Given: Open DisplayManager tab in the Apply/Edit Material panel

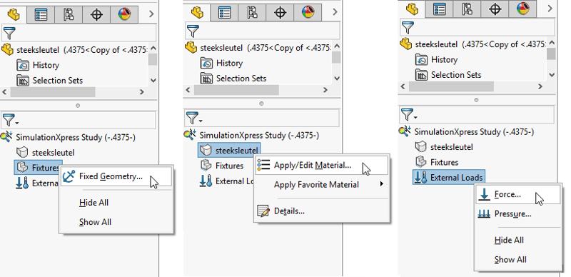Looking at the screenshot, I should [308, 12].
